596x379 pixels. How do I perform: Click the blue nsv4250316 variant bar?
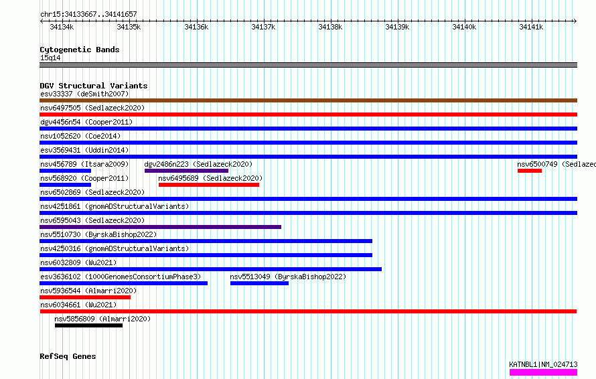coord(206,255)
